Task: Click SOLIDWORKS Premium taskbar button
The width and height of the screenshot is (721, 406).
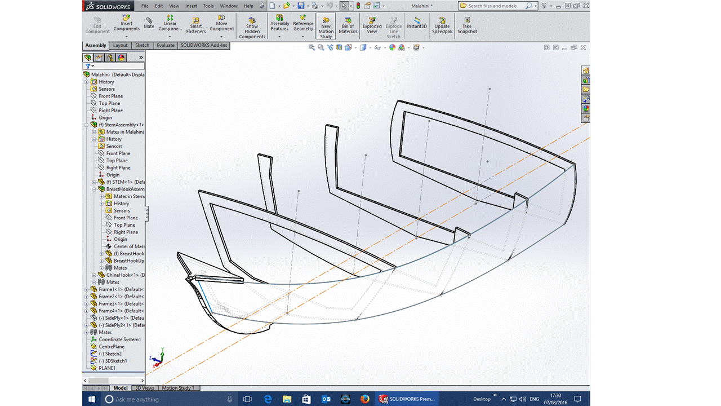Action: [408, 399]
